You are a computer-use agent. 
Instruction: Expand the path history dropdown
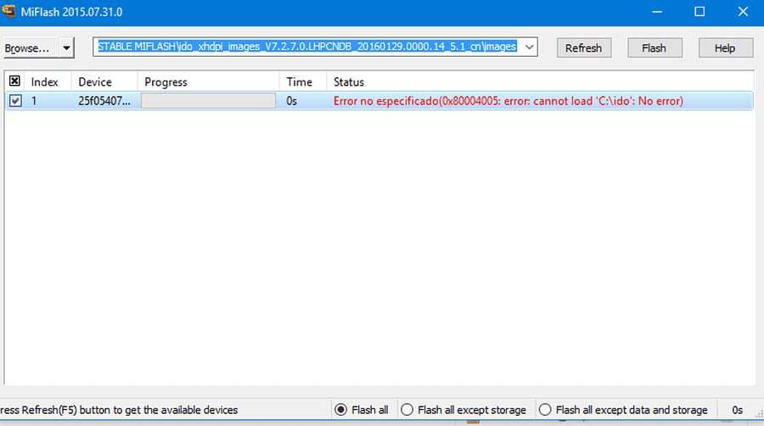(x=529, y=48)
